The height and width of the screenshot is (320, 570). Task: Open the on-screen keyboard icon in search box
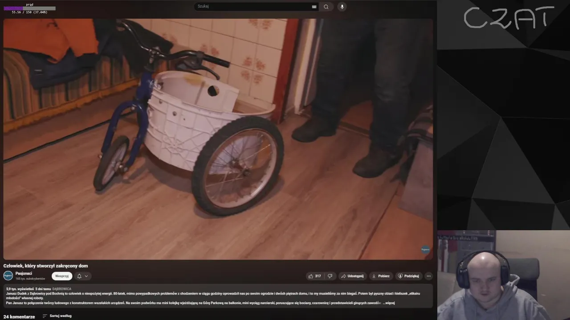(x=314, y=7)
